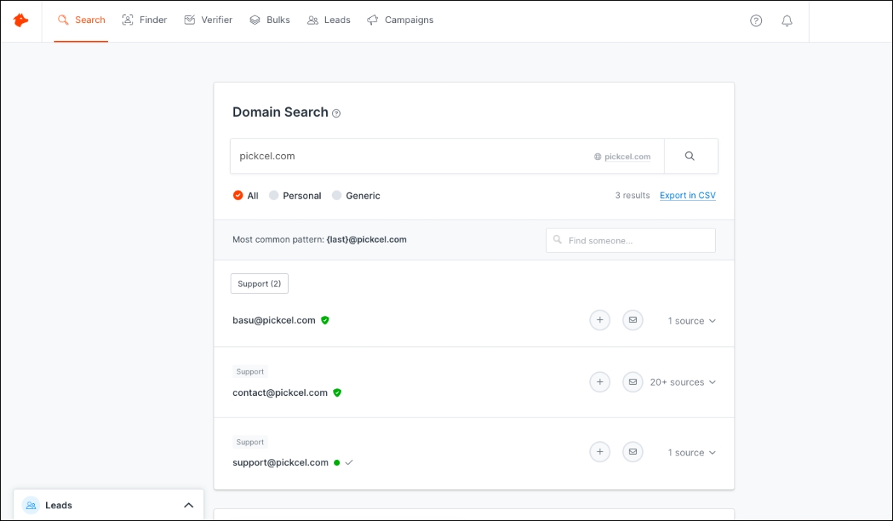Open the Finder tab
This screenshot has height=521, width=893.
pyautogui.click(x=144, y=20)
